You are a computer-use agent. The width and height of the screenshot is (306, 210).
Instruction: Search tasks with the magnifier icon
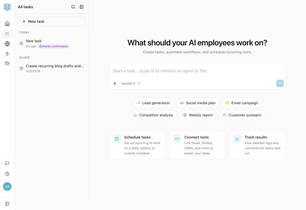[x=73, y=7]
